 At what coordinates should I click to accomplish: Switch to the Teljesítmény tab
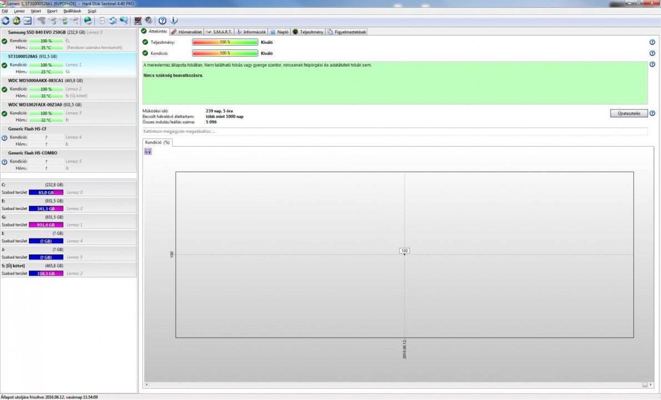[308, 32]
